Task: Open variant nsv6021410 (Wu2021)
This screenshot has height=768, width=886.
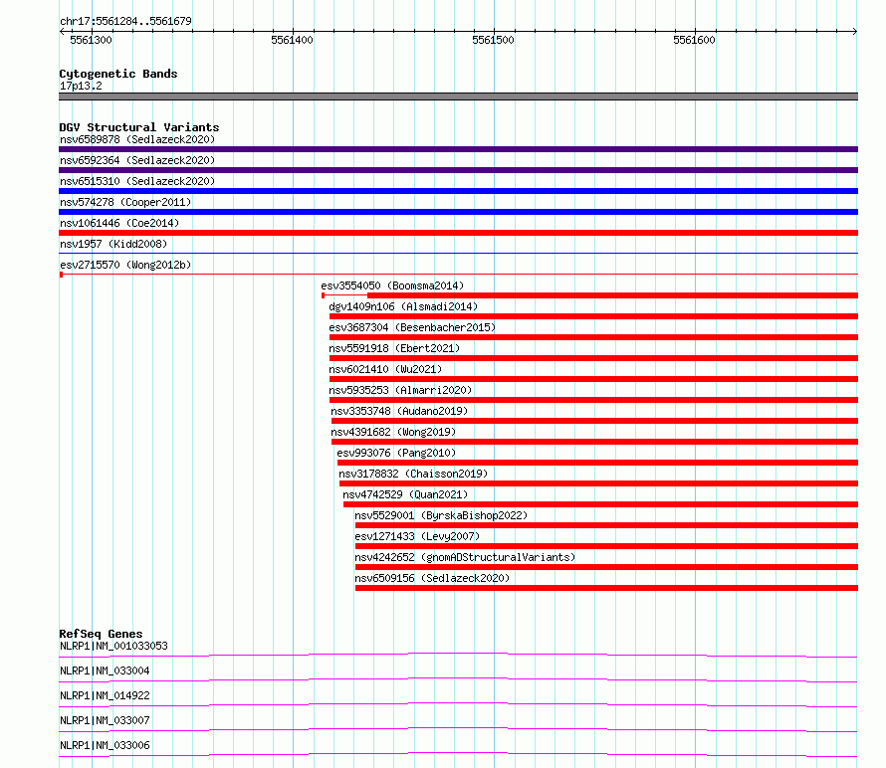Action: (385, 369)
